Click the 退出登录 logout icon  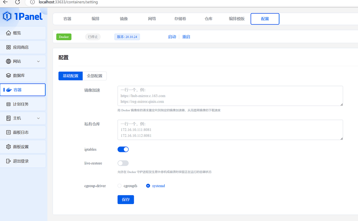[x=8, y=161]
